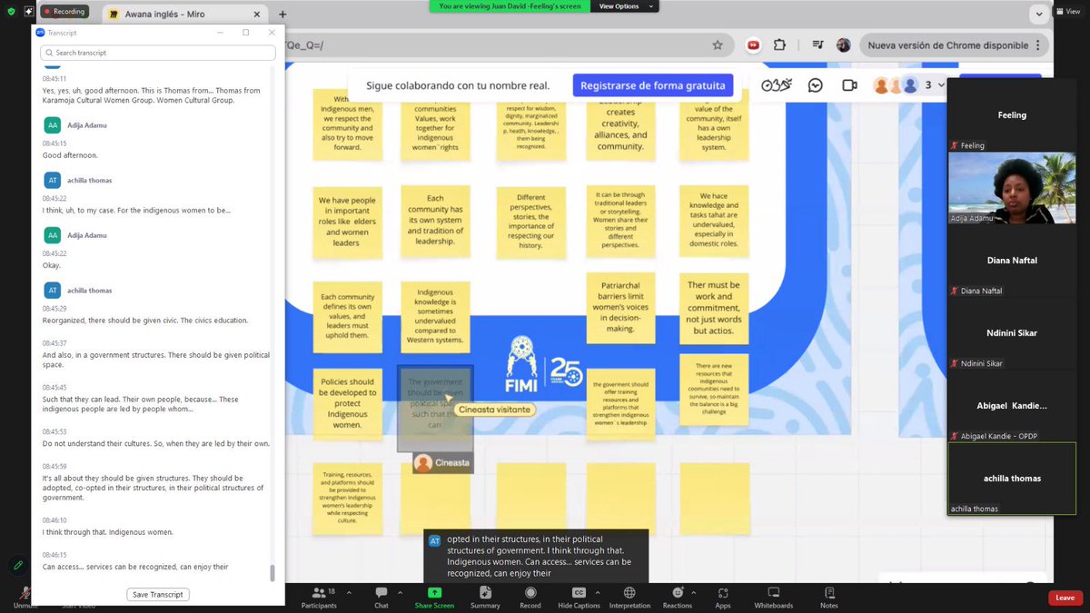The width and height of the screenshot is (1090, 613).
Task: Open Chrome extensions puzzle icon
Action: click(x=779, y=44)
